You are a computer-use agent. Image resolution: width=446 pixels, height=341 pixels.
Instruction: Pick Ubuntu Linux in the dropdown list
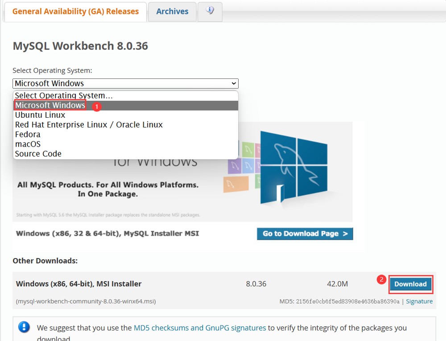(x=125, y=115)
